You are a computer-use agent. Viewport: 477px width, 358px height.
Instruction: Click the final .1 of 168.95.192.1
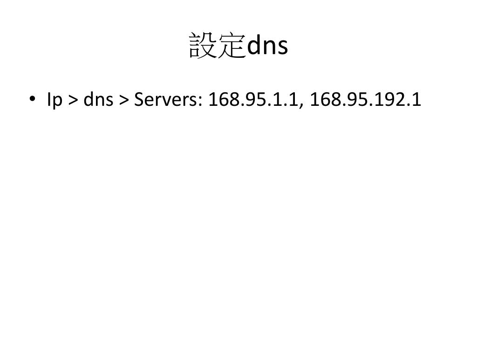[414, 99]
